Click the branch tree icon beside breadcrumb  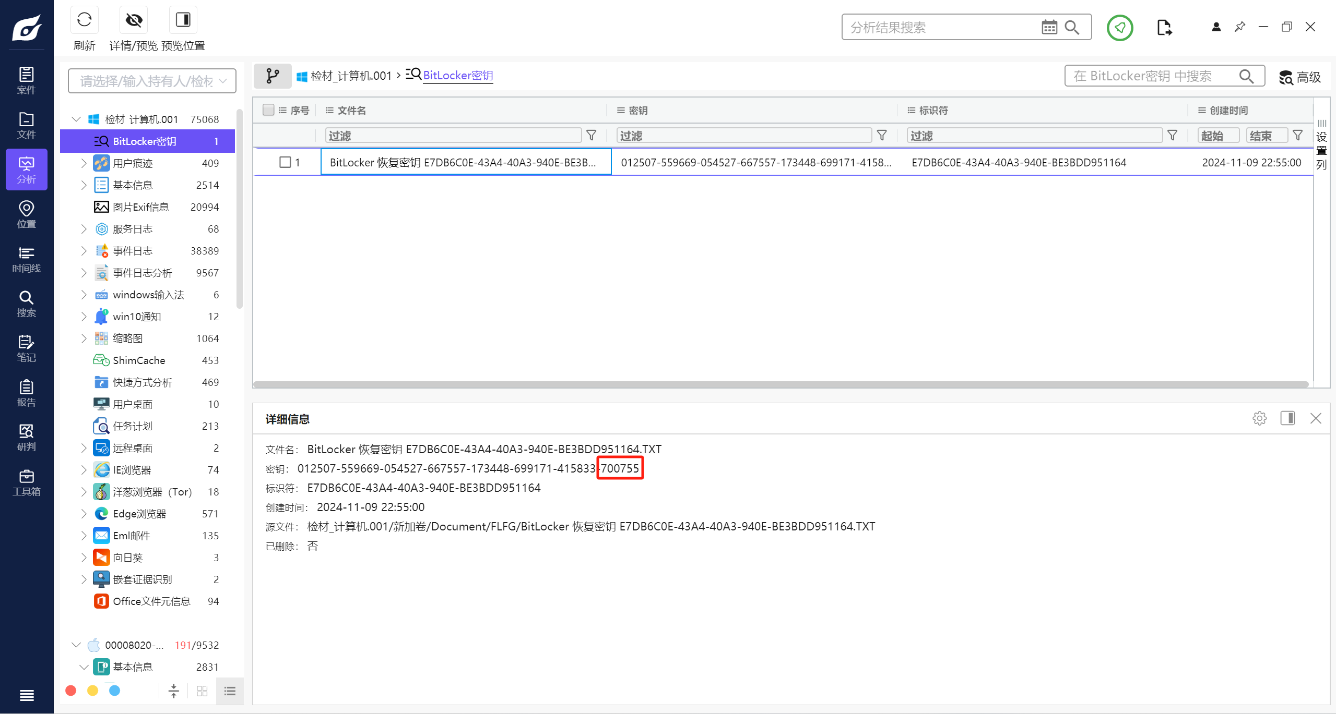tap(272, 76)
